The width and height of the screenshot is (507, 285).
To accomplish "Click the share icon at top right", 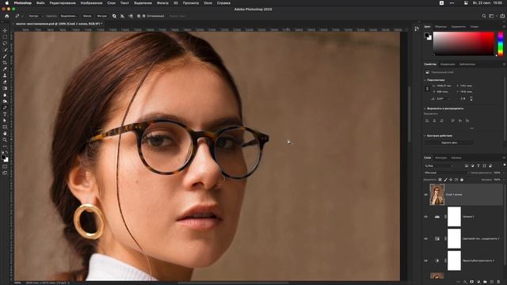I will [x=502, y=16].
